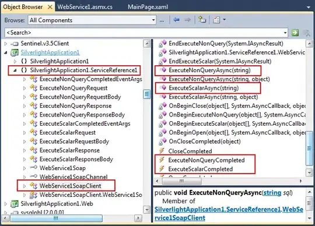Expand the Sentinel.v3.5Client node
Screen dimensions: 315x226
coord(6,44)
